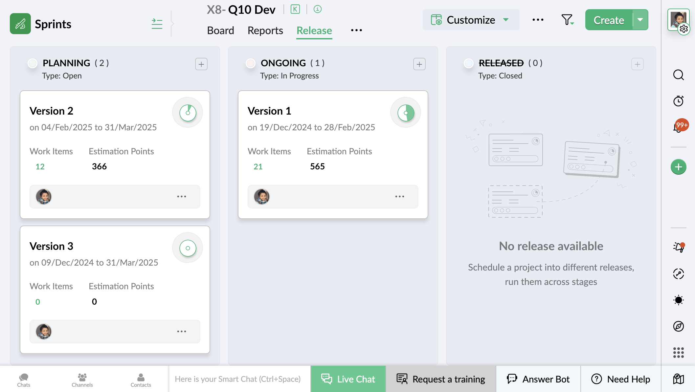Click Version 1 progress pie indicator

[406, 113]
